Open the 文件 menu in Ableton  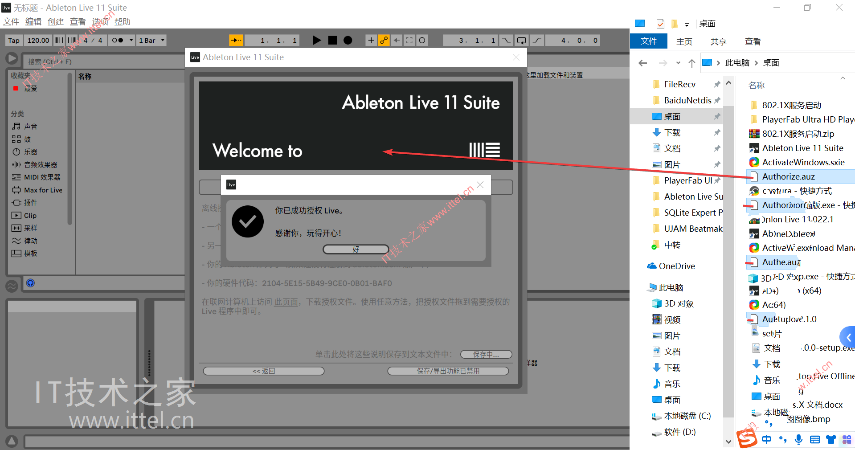tap(11, 21)
